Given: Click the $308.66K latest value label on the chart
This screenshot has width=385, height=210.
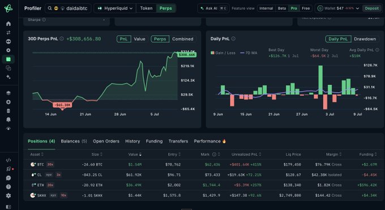Looking at the screenshot, I should coord(187,54).
